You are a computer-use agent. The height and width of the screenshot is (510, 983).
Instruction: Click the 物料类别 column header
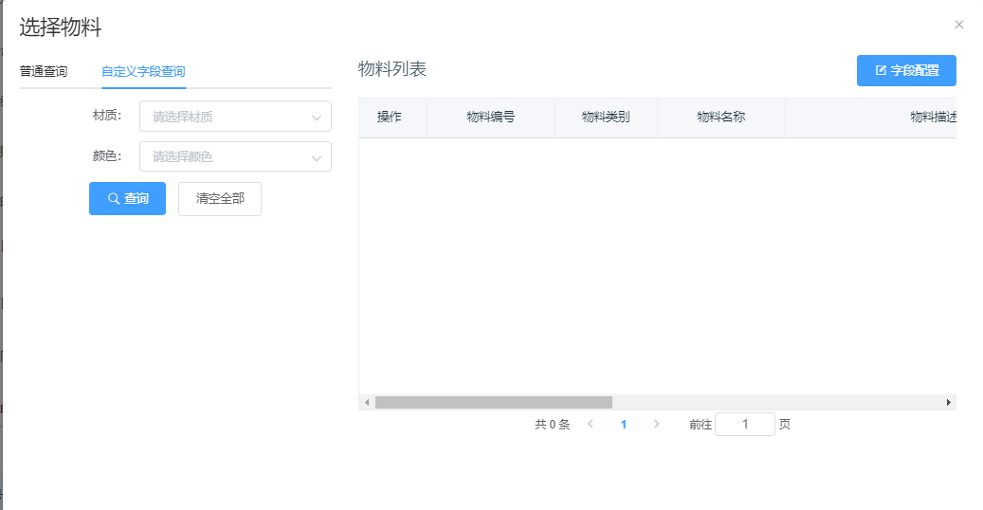coord(606,118)
